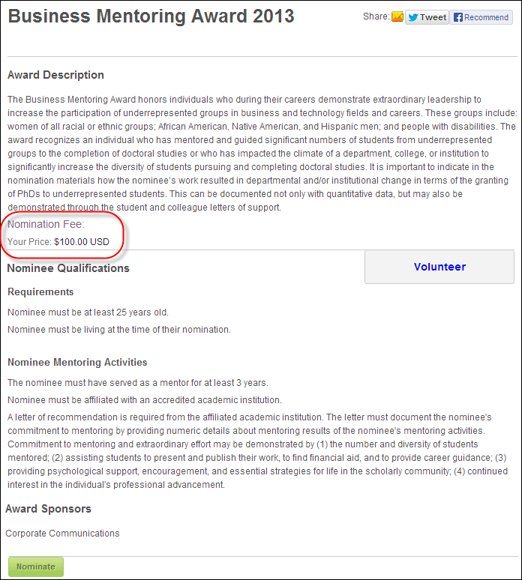Click the Your Price label
The width and height of the screenshot is (522, 580).
[x=29, y=242]
